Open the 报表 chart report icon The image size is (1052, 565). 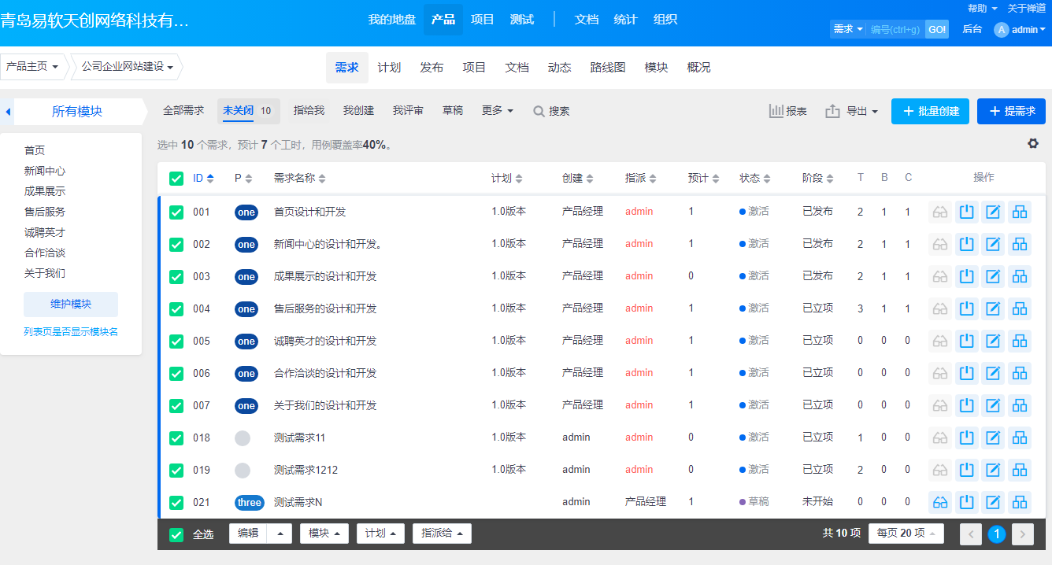pyautogui.click(x=787, y=111)
